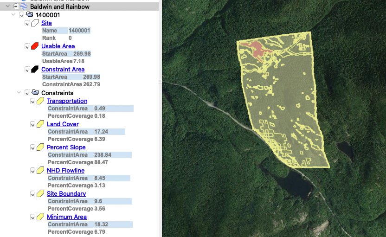The height and width of the screenshot is (237, 386).
Task: Collapse the 1400001 folder node
Action: (13, 14)
